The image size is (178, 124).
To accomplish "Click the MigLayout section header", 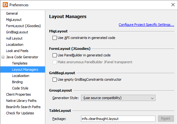I will [x=58, y=31].
